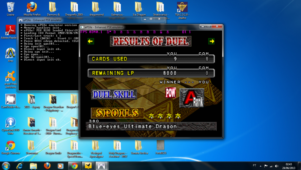
Task: Click the Firefox icon on the taskbar
Action: [47, 166]
